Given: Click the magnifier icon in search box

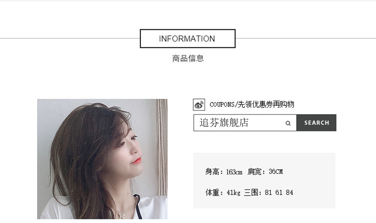Looking at the screenshot, I should 288,123.
